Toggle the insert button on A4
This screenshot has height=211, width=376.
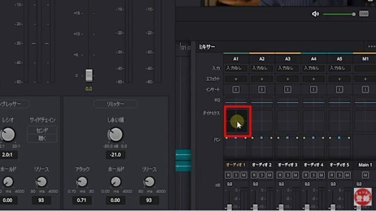pos(314,89)
